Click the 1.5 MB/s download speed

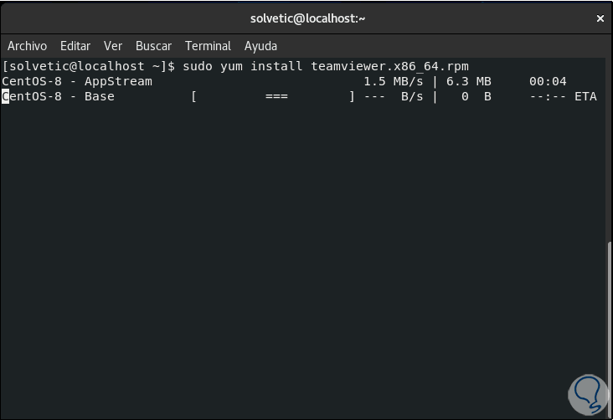[x=394, y=81]
